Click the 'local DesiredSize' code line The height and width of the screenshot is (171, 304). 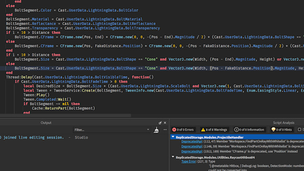164,86
